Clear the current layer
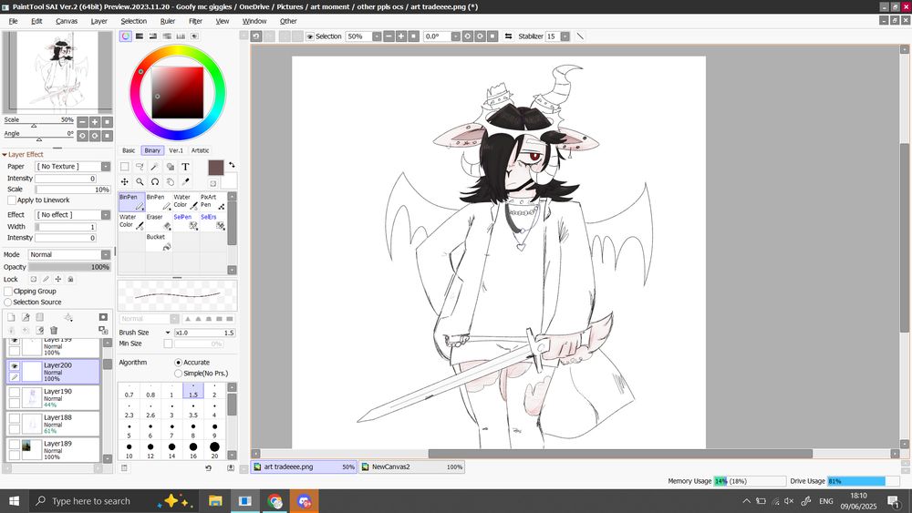 coord(39,330)
